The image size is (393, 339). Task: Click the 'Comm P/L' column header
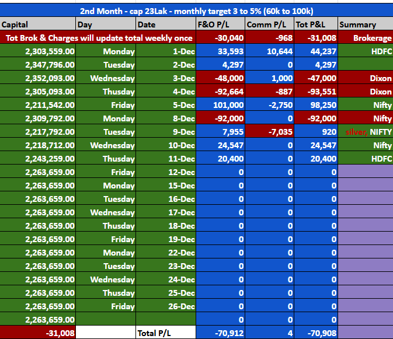pyautogui.click(x=269, y=25)
